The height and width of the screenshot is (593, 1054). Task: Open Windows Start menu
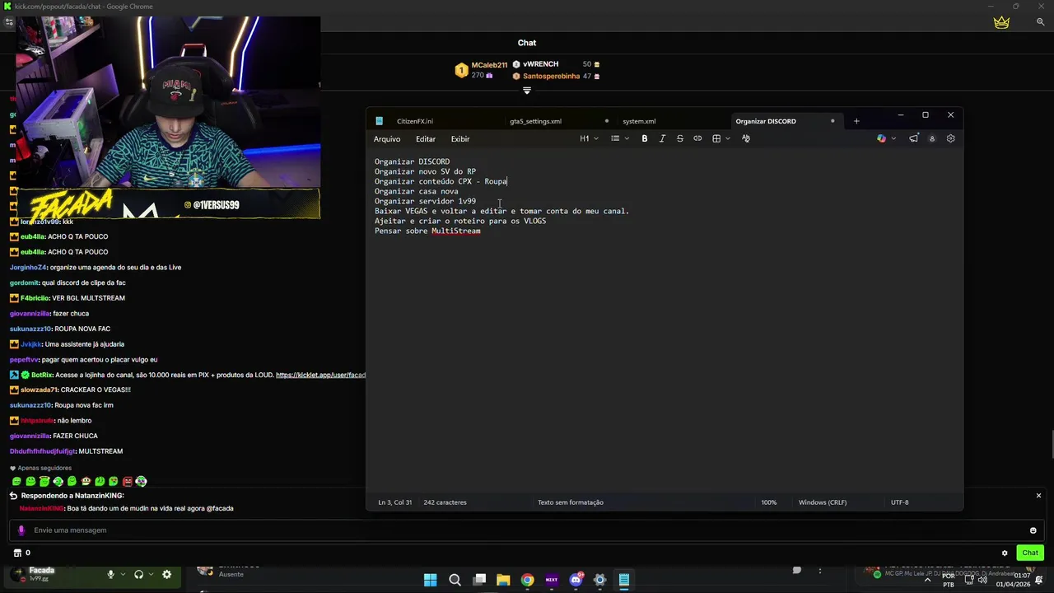[x=431, y=580]
